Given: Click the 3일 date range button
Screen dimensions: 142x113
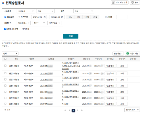Looking at the screenshot, I should pyautogui.click(x=78, y=17).
